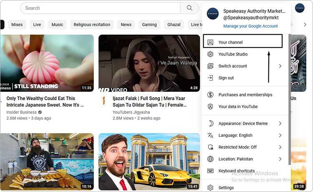Open the food challenge thumbnail lasting 10:16

pyautogui.click(x=47, y=162)
